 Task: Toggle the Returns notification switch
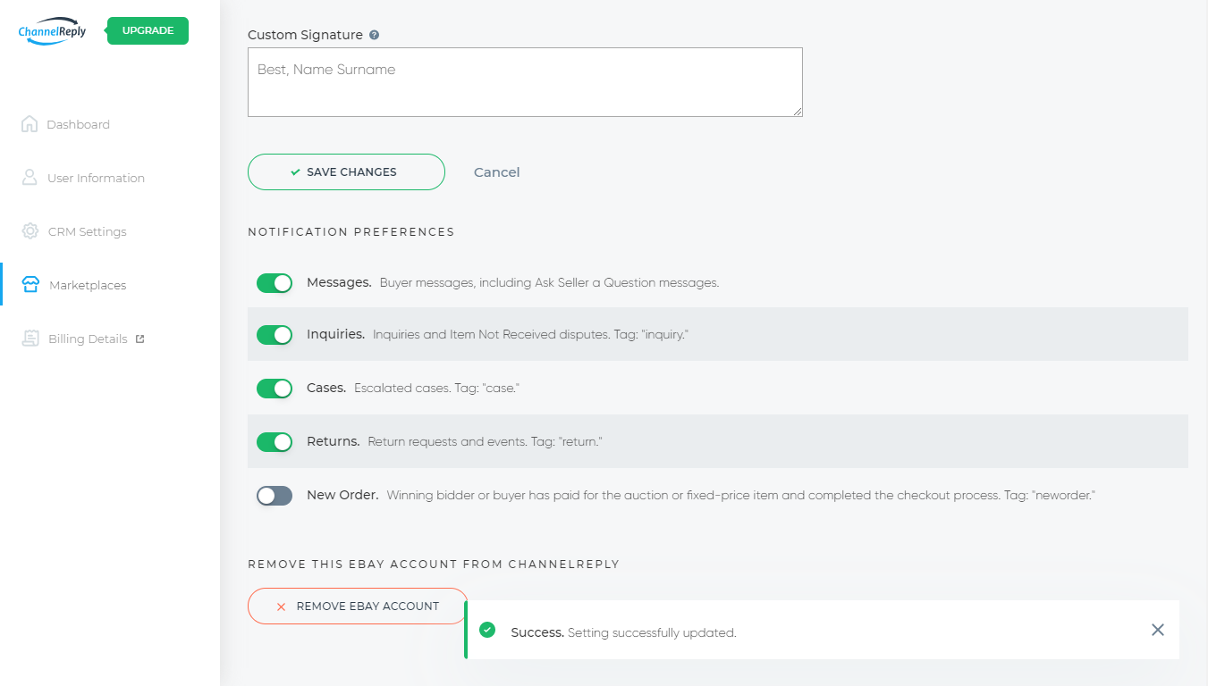(x=275, y=442)
